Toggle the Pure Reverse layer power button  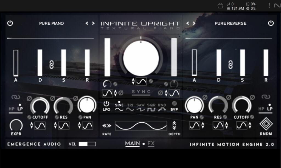pyautogui.click(x=270, y=23)
